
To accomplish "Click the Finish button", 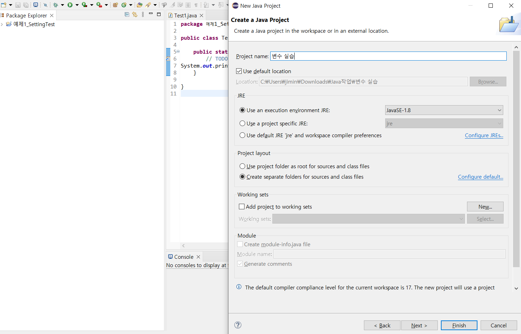I will [459, 325].
